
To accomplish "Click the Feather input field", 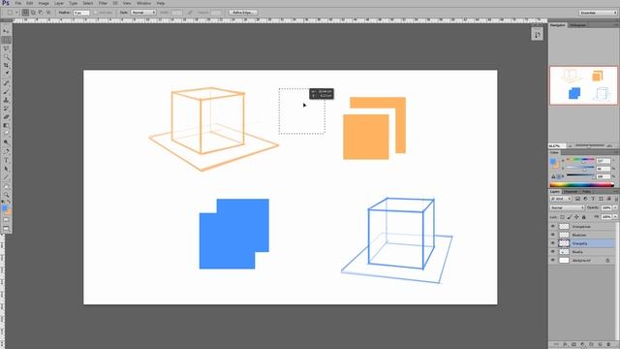I will 80,13.
